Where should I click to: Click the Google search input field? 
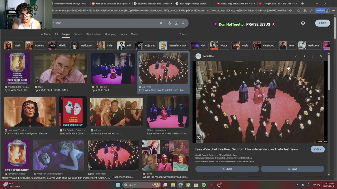pyautogui.click(x=105, y=23)
